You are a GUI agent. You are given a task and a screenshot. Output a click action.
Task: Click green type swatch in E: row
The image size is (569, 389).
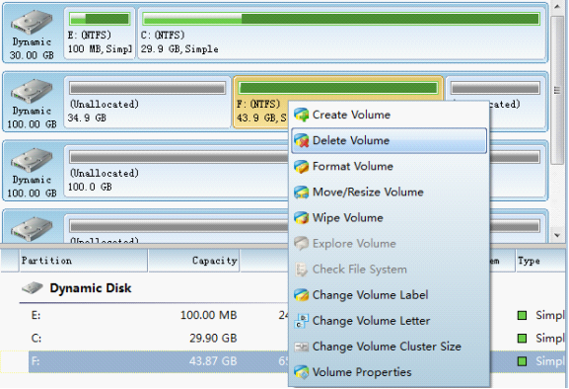523,315
